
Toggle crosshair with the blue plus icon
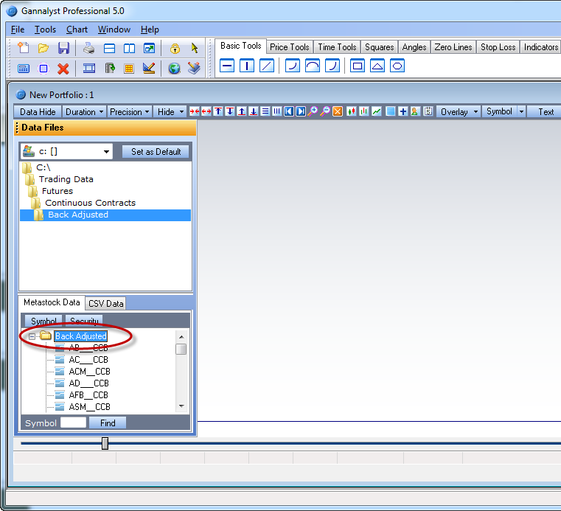click(403, 111)
